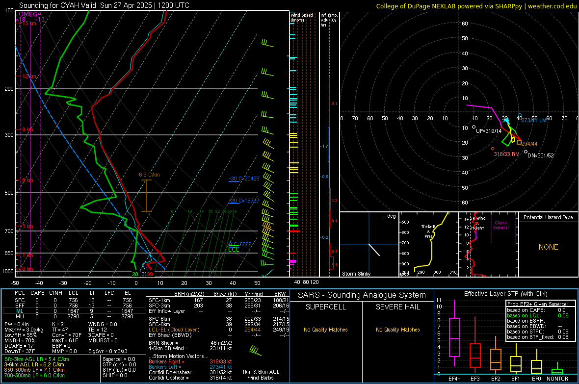Click the 3 km height marker
Viewport: 579px width, 384px height.
click(27, 226)
